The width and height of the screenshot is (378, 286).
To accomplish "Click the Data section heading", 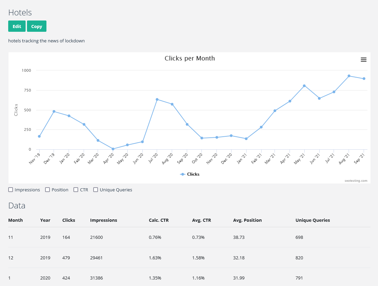I will click(16, 206).
